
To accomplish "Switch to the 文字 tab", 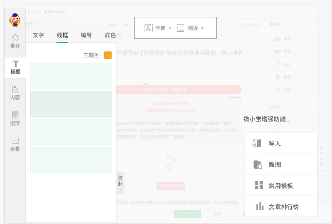I will [x=38, y=35].
